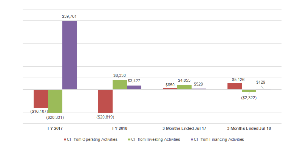This screenshot has height=148, width=297.
Task: Click the $129 data label
Action: pyautogui.click(x=261, y=83)
